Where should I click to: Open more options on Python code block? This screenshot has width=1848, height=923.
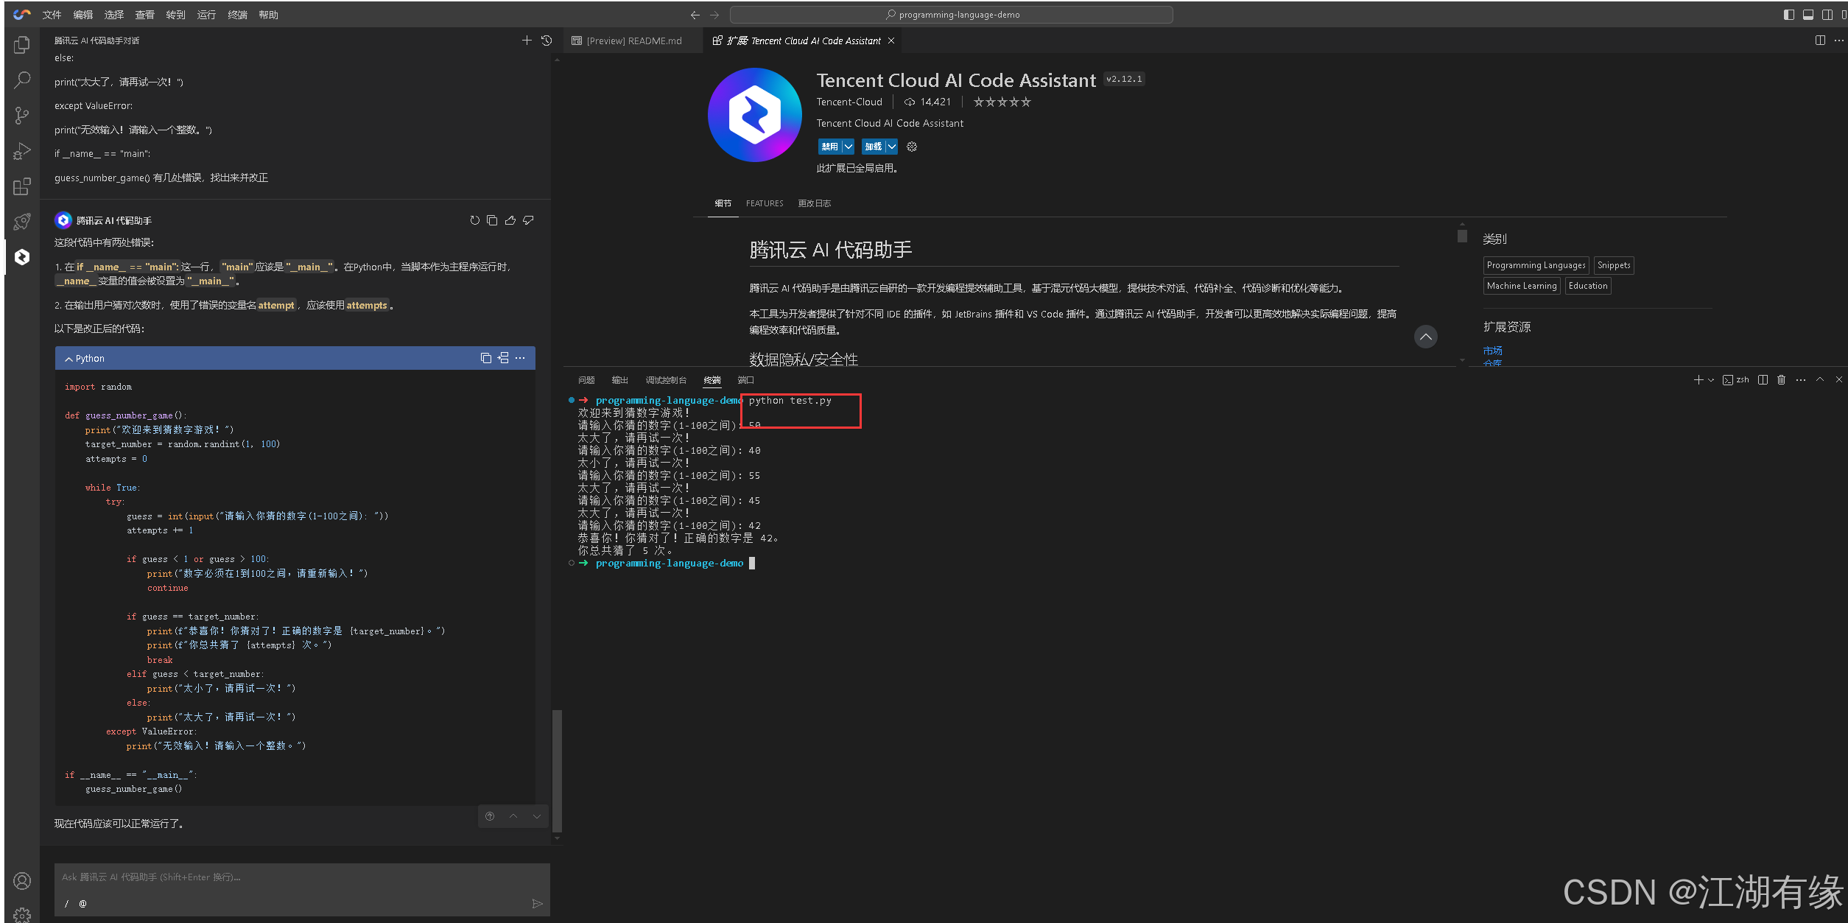point(520,358)
